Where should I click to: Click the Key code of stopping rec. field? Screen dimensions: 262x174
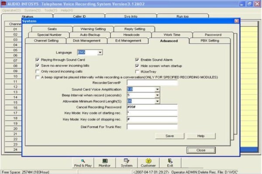pyautogui.click(x=152, y=119)
